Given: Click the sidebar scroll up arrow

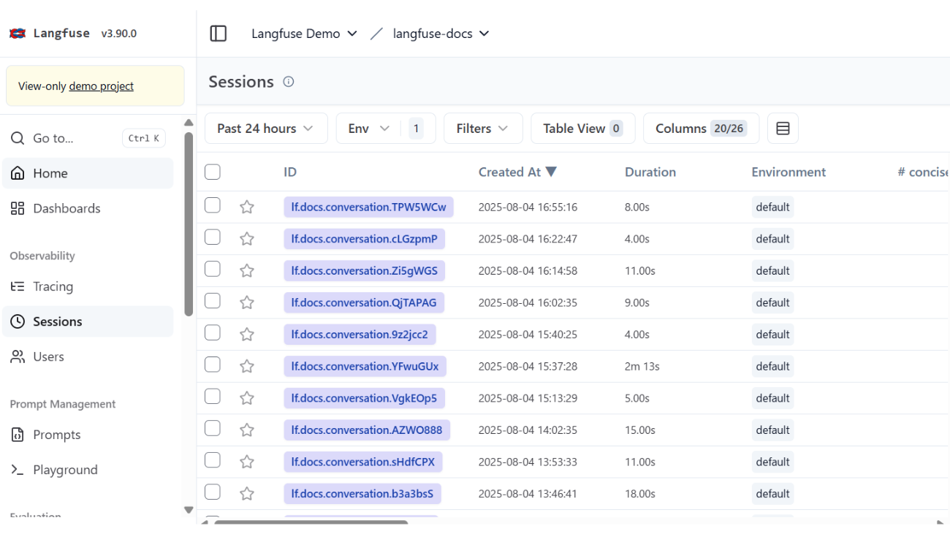Looking at the screenshot, I should pyautogui.click(x=189, y=123).
